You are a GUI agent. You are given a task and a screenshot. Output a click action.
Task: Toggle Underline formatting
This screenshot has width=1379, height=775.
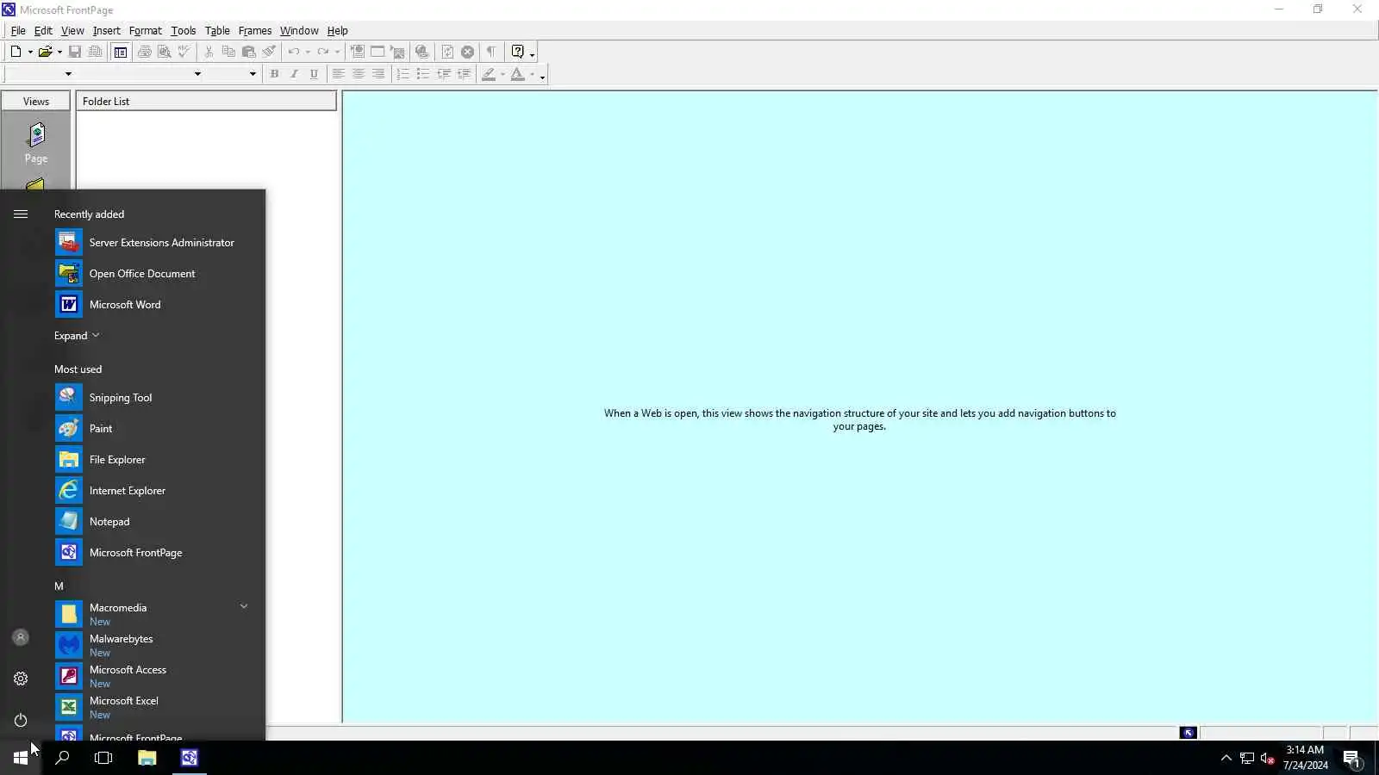314,74
